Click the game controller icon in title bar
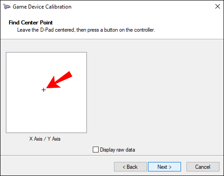Image resolution: width=224 pixels, height=176 pixels. (7, 7)
